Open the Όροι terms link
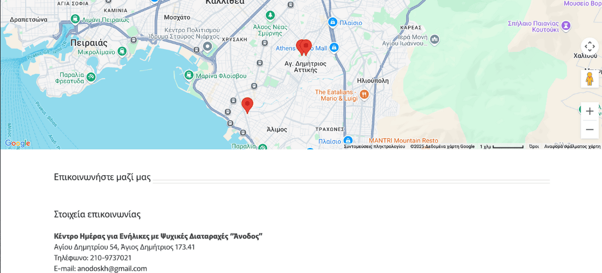Screen dimensions: 602x273 534,147
